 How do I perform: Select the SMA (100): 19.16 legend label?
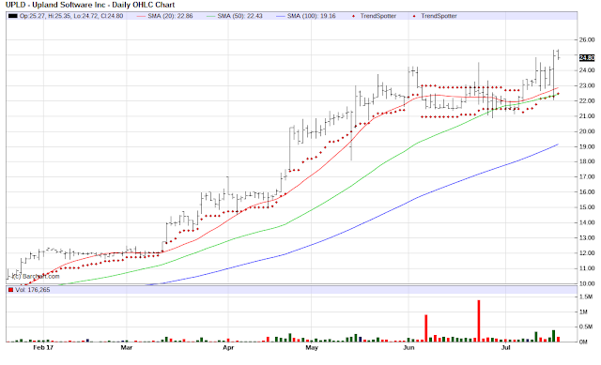pos(311,16)
